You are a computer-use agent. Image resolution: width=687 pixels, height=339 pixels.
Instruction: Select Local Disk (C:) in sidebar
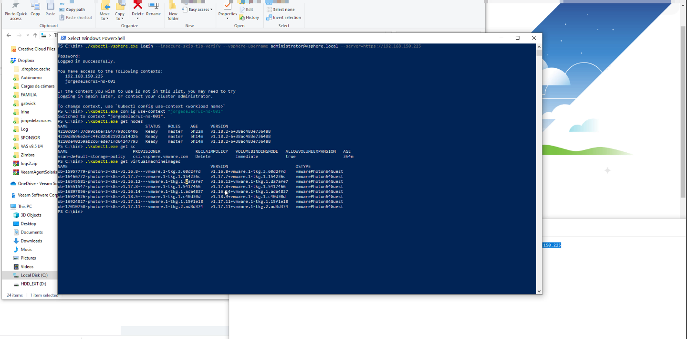tap(30, 275)
